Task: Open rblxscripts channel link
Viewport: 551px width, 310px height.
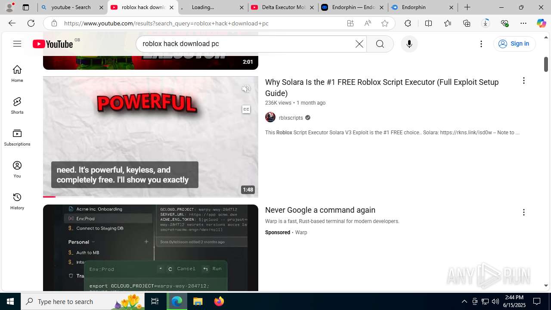Action: 291,118
